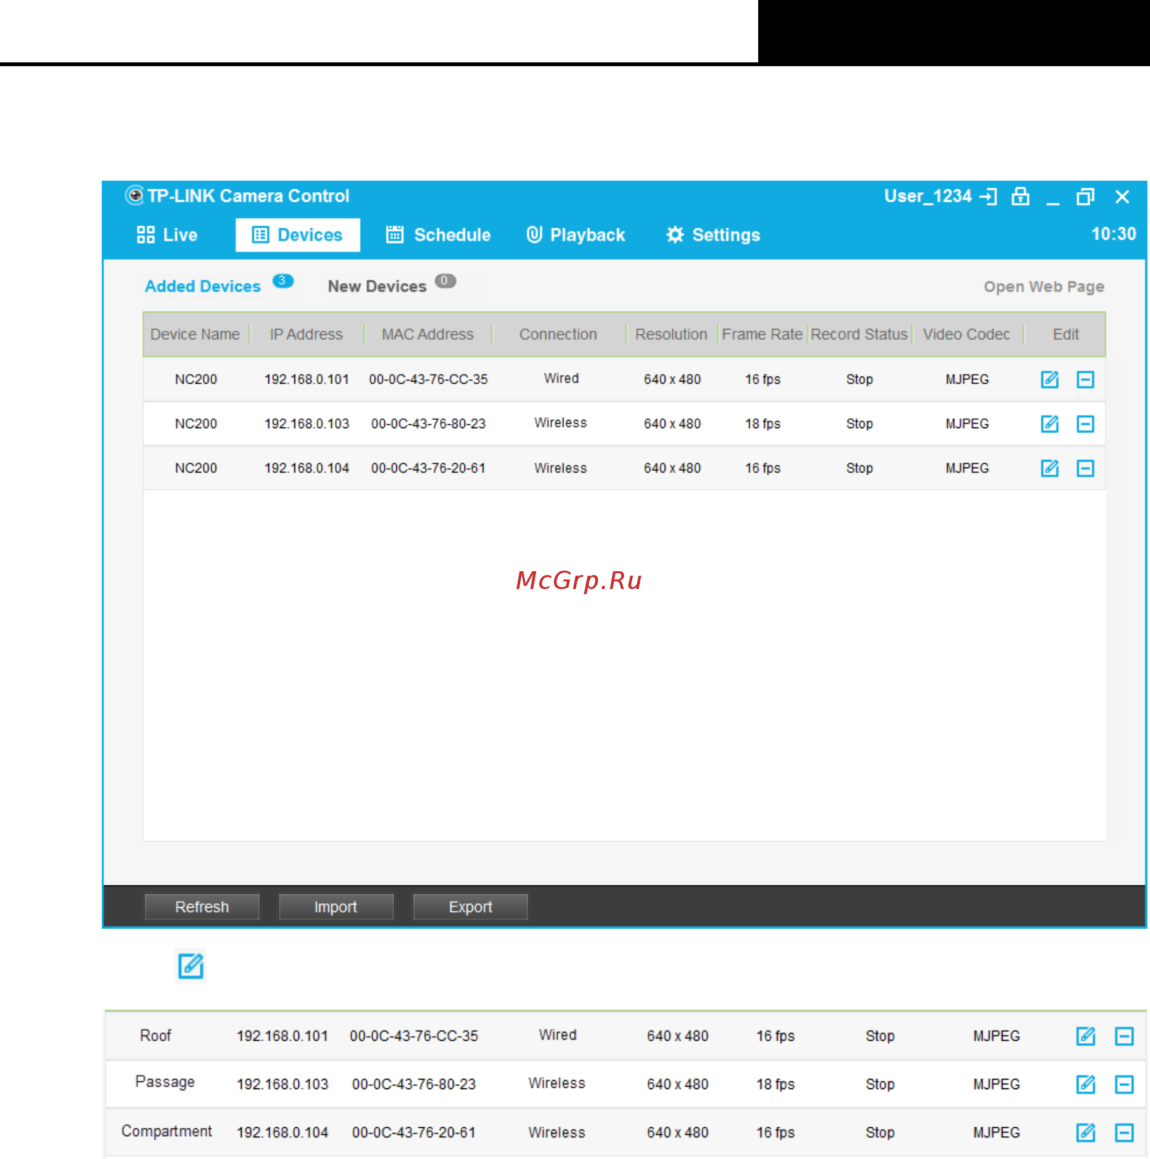The width and height of the screenshot is (1150, 1159).
Task: Go to the Playback tab
Action: point(576,235)
